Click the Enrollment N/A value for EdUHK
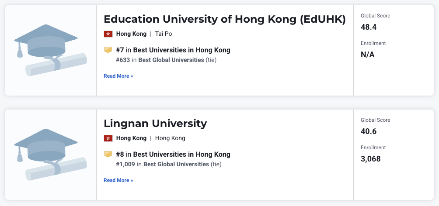The image size is (439, 206). pos(368,55)
